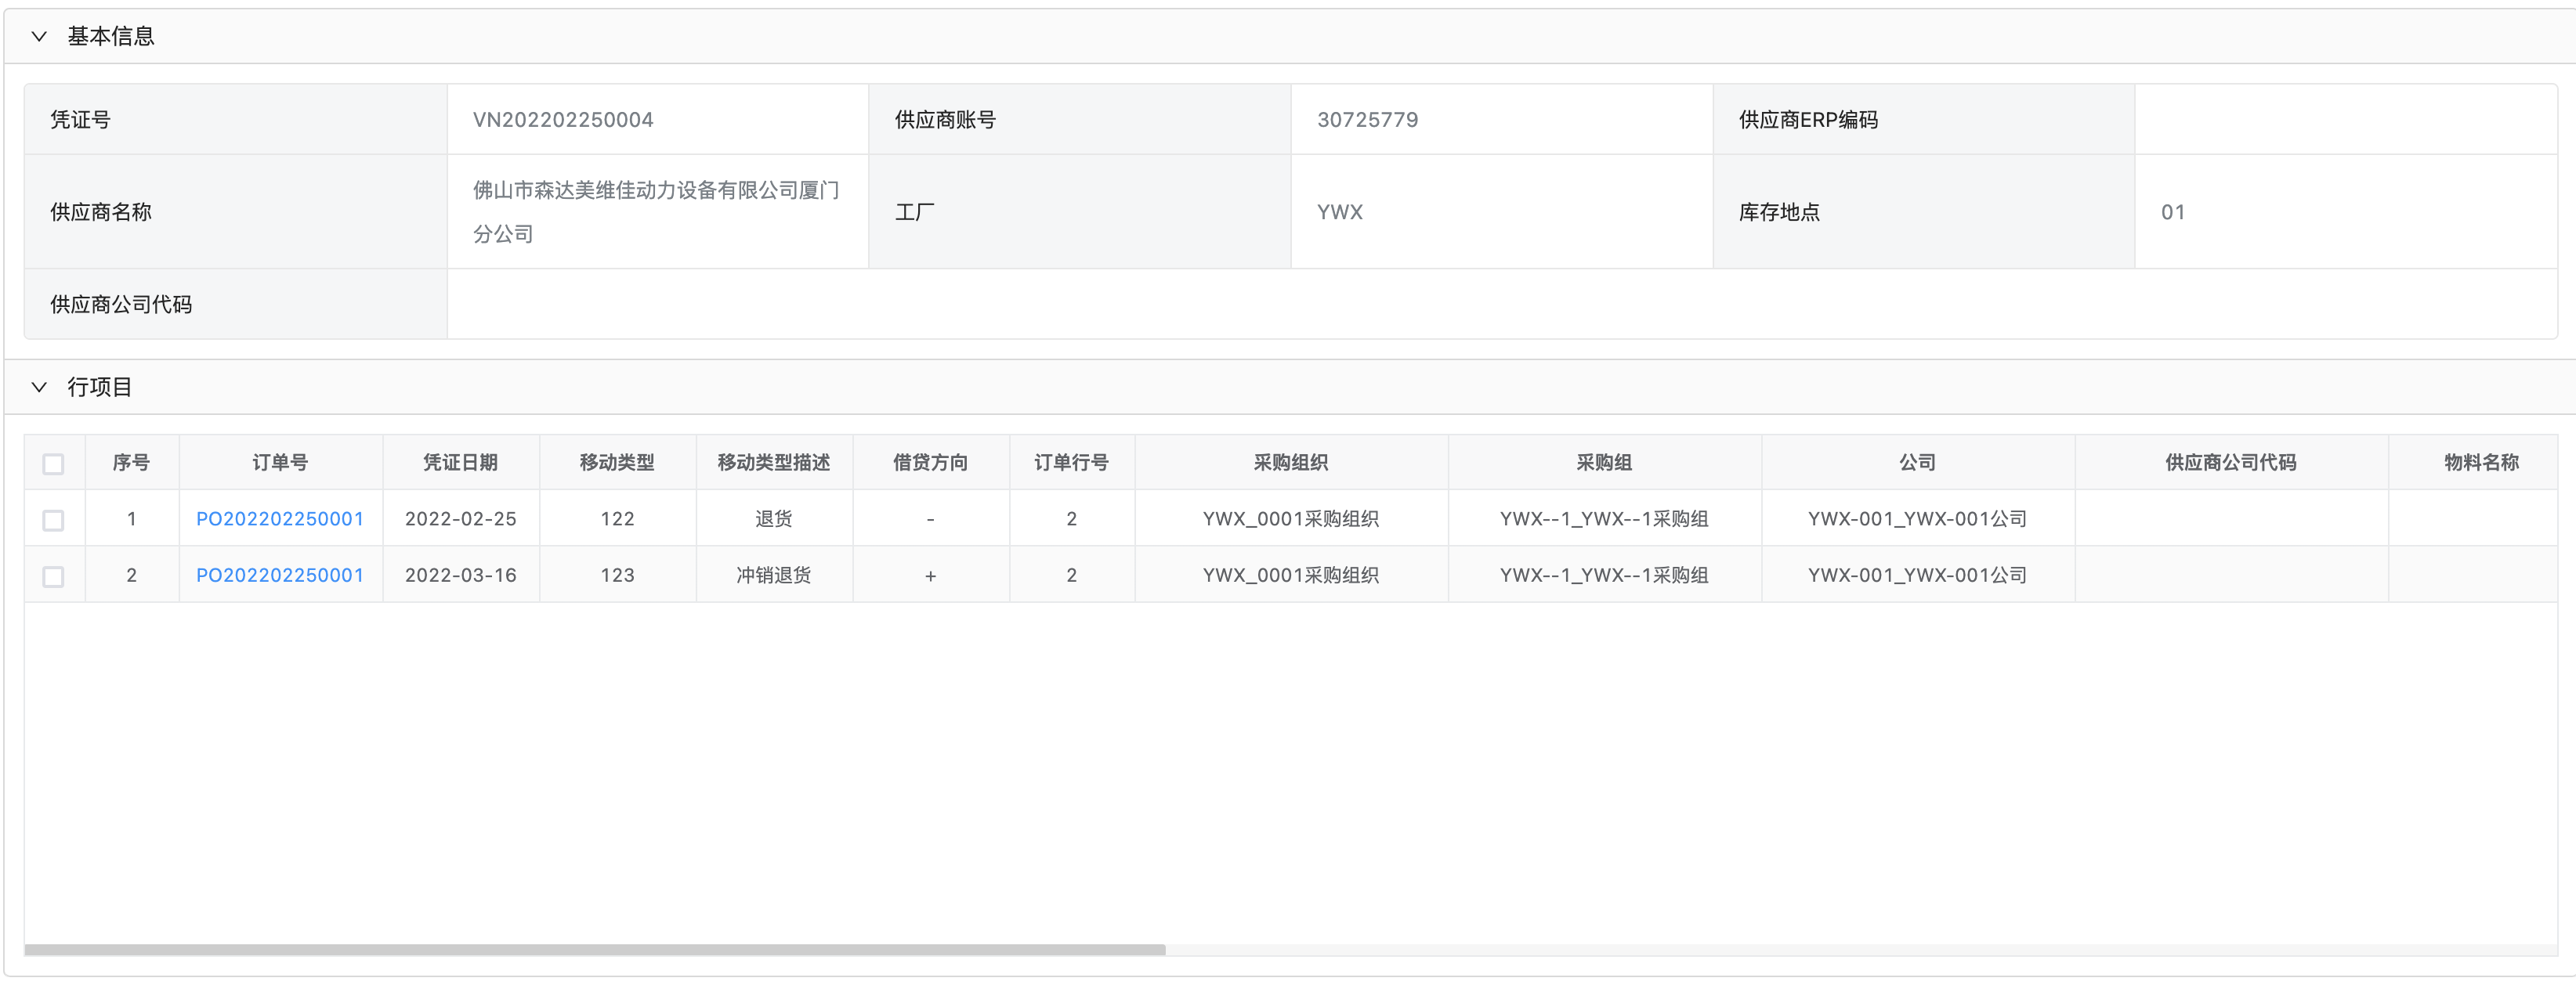The width and height of the screenshot is (2576, 985).
Task: Click the 物料名称 column header
Action: [2480, 463]
